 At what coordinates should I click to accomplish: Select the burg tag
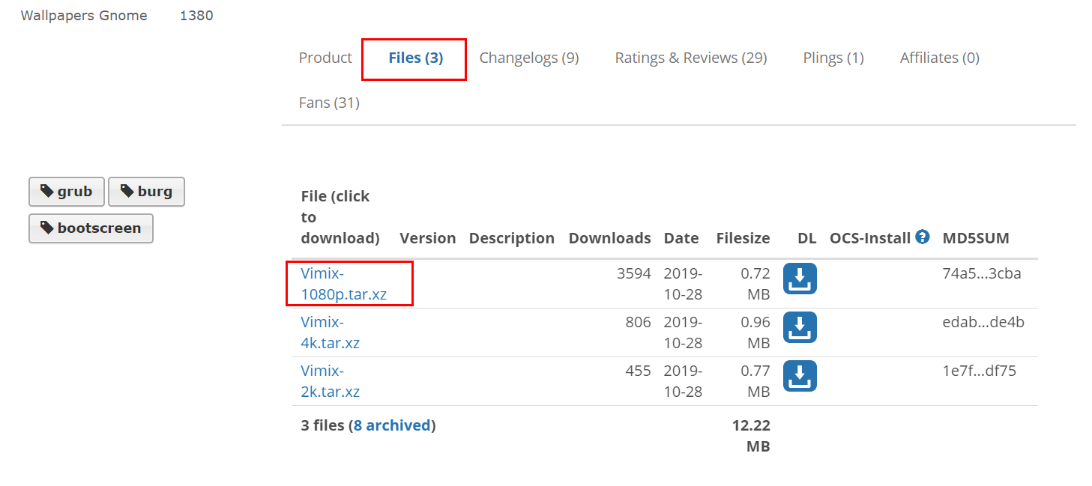point(146,192)
